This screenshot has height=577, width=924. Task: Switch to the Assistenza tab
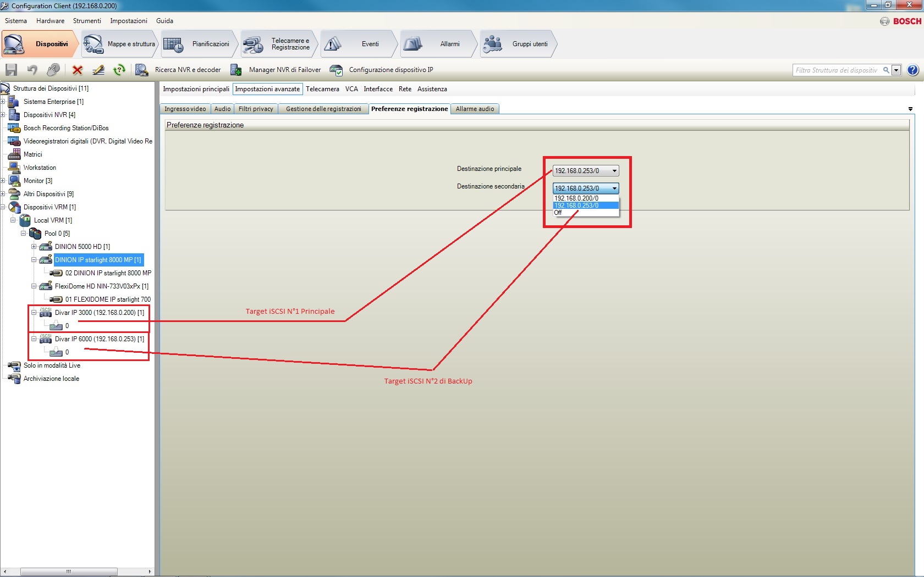click(x=432, y=89)
